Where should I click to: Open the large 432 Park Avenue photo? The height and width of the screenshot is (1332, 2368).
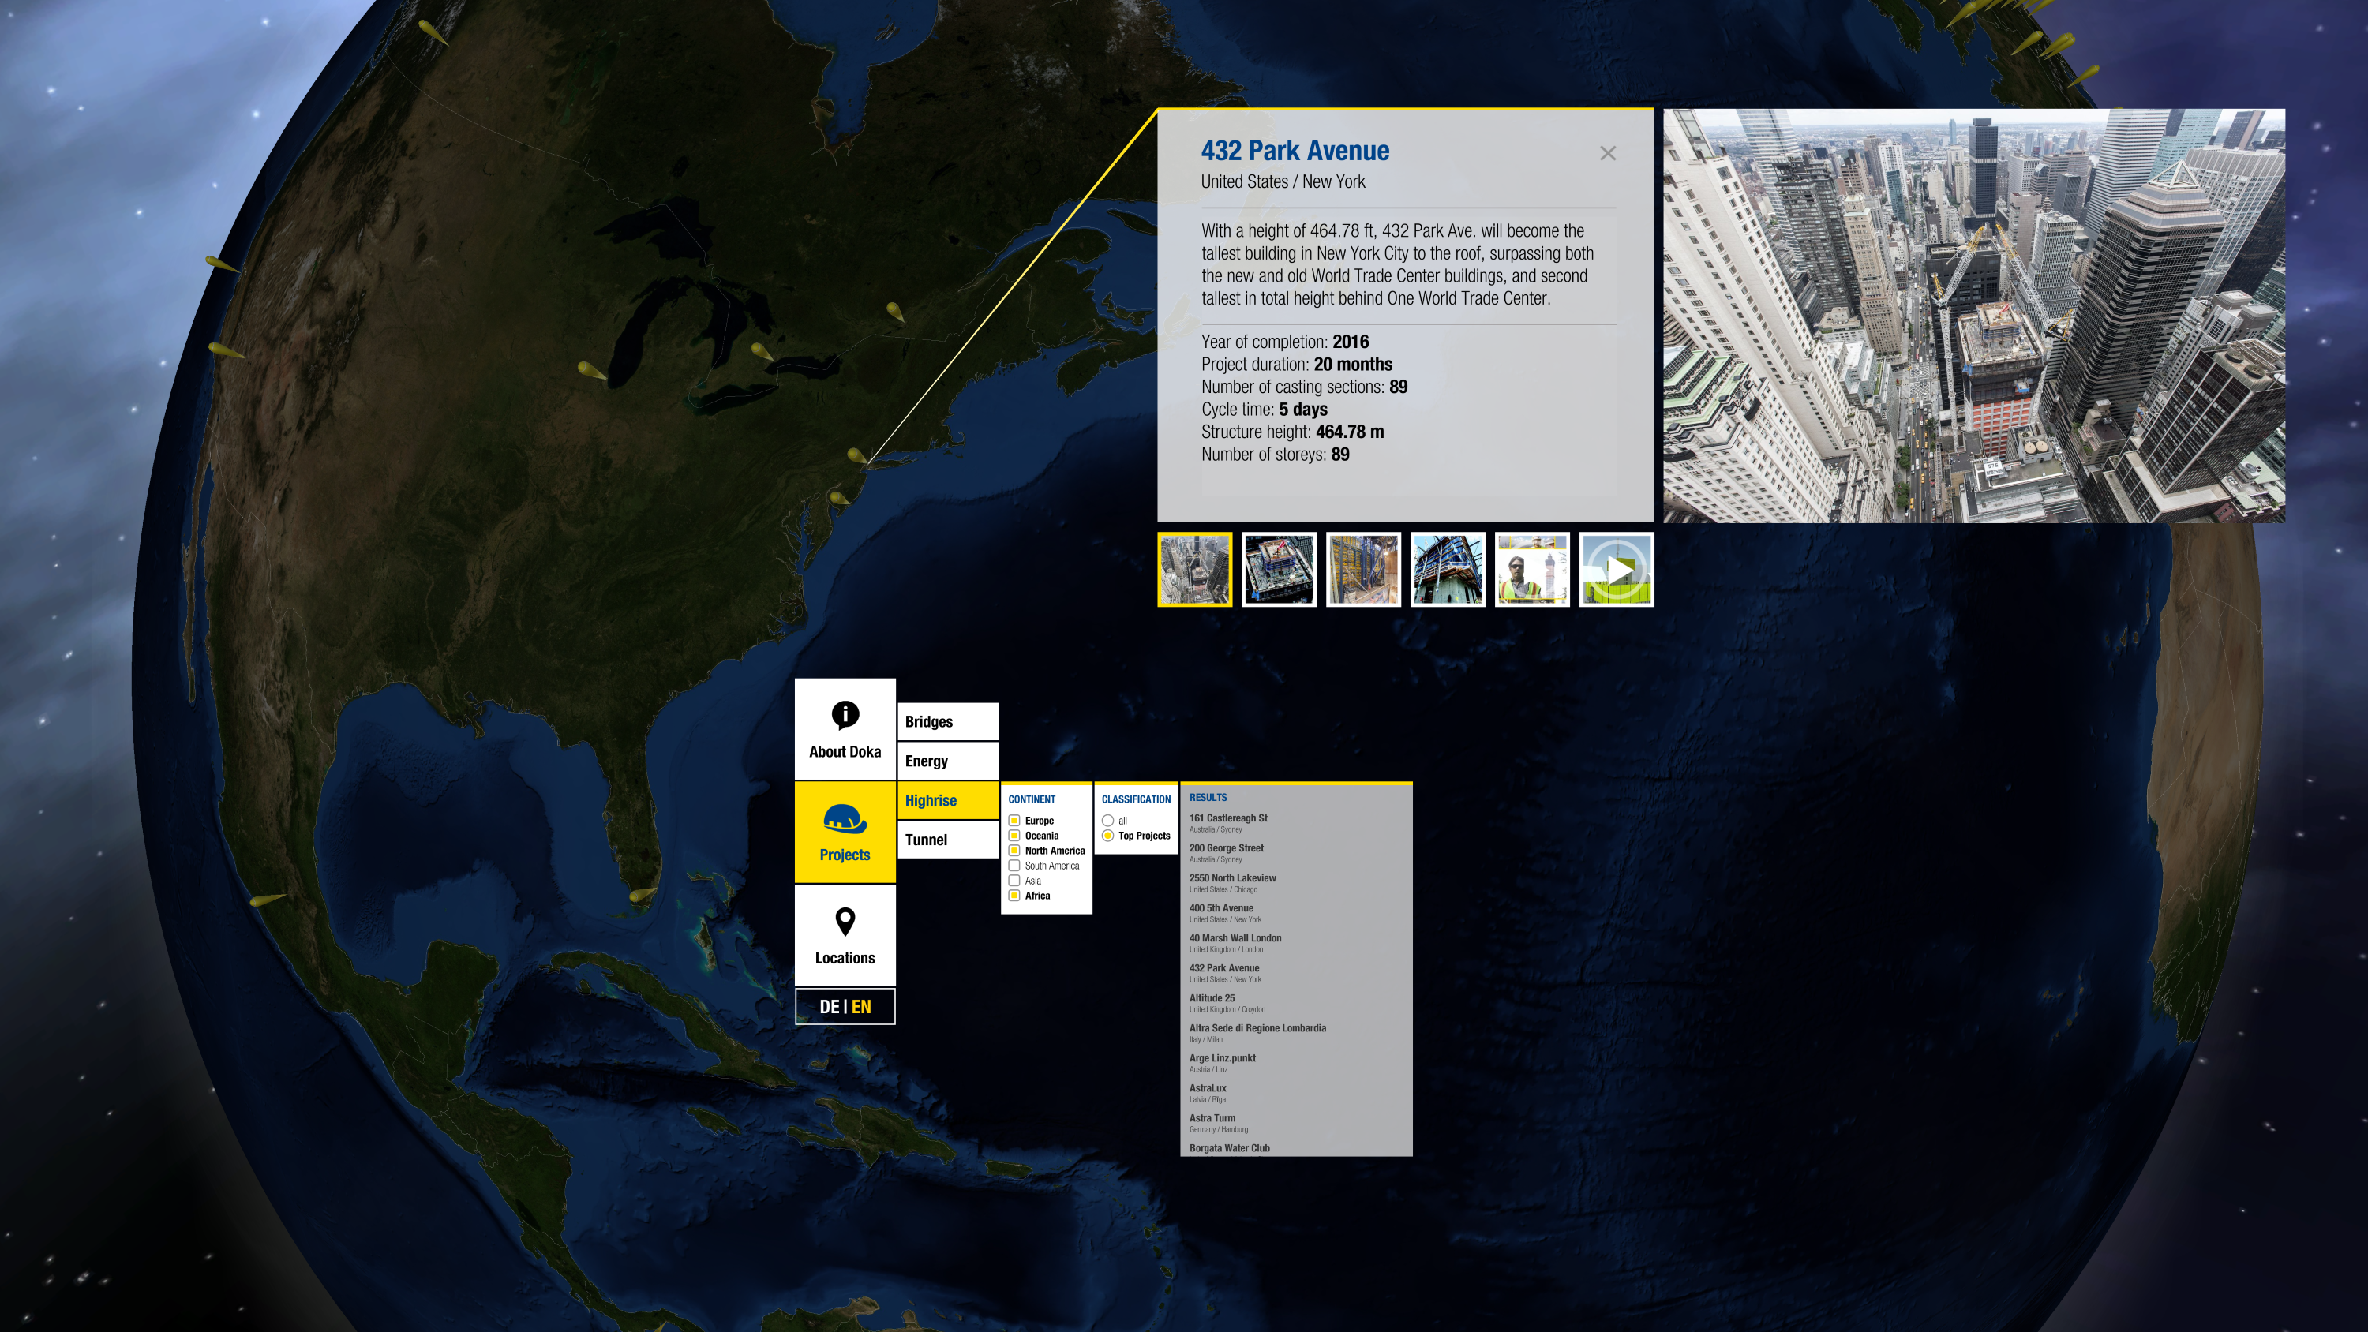(1973, 316)
